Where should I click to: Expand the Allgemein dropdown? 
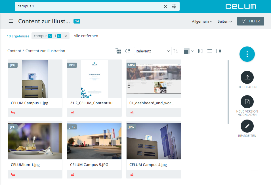[x=202, y=22]
